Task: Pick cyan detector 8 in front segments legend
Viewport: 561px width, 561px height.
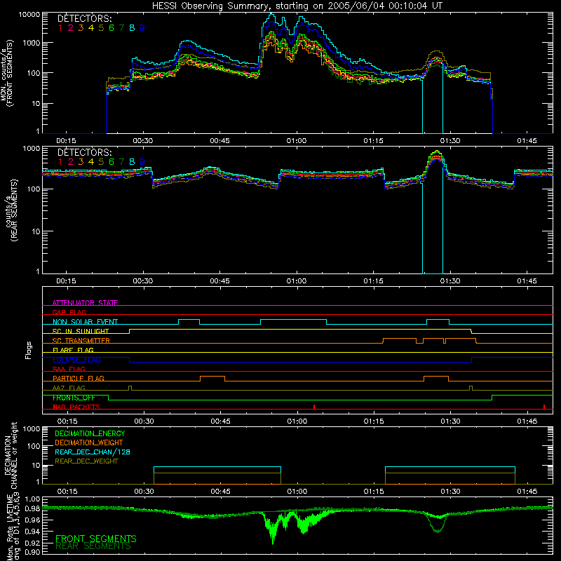Action: coord(132,28)
